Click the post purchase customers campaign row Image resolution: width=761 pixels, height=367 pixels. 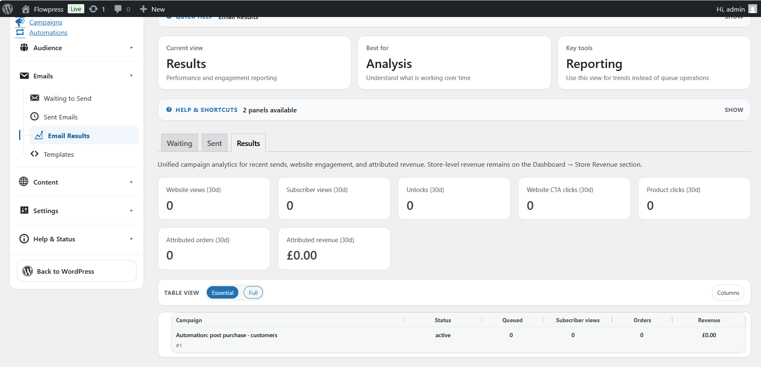[x=458, y=340]
